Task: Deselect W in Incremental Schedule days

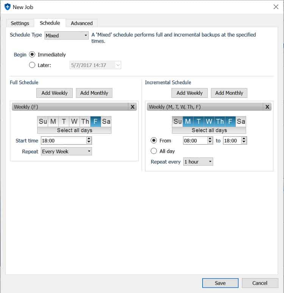Action: click(x=209, y=122)
